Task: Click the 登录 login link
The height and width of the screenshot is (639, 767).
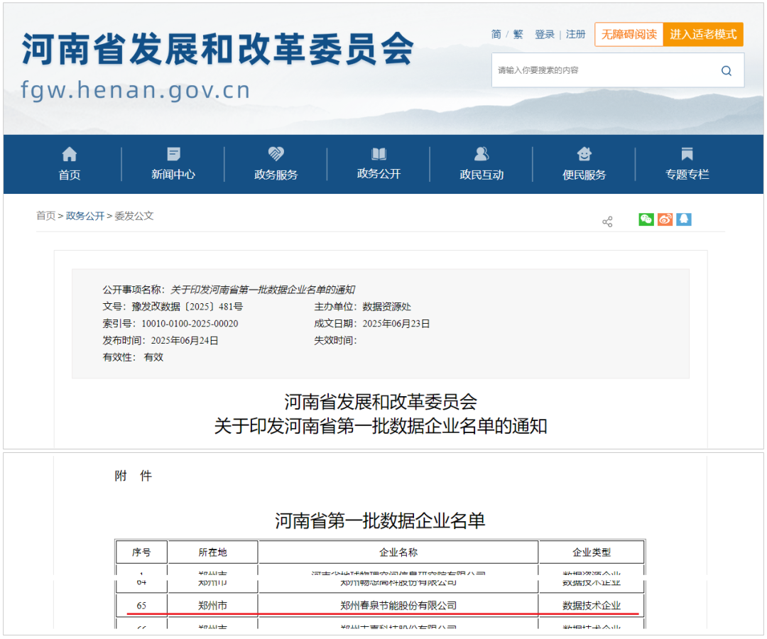Action: 545,34
